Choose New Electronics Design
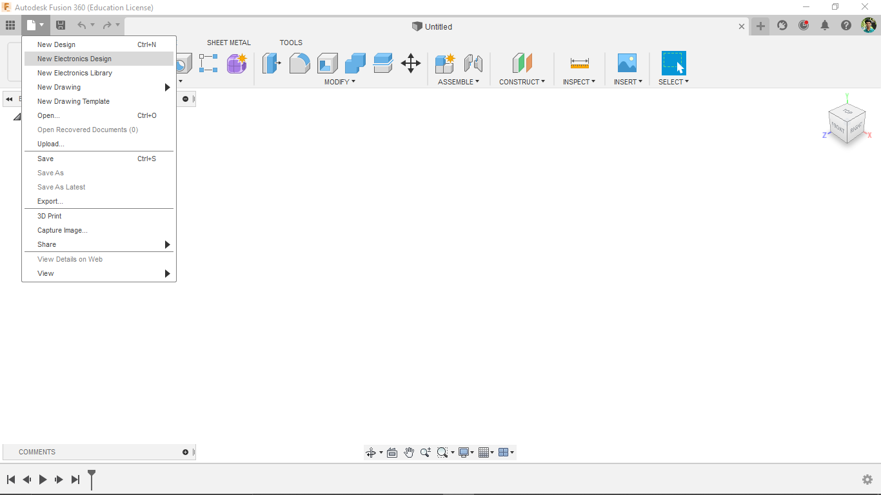This screenshot has height=495, width=881. (x=99, y=59)
